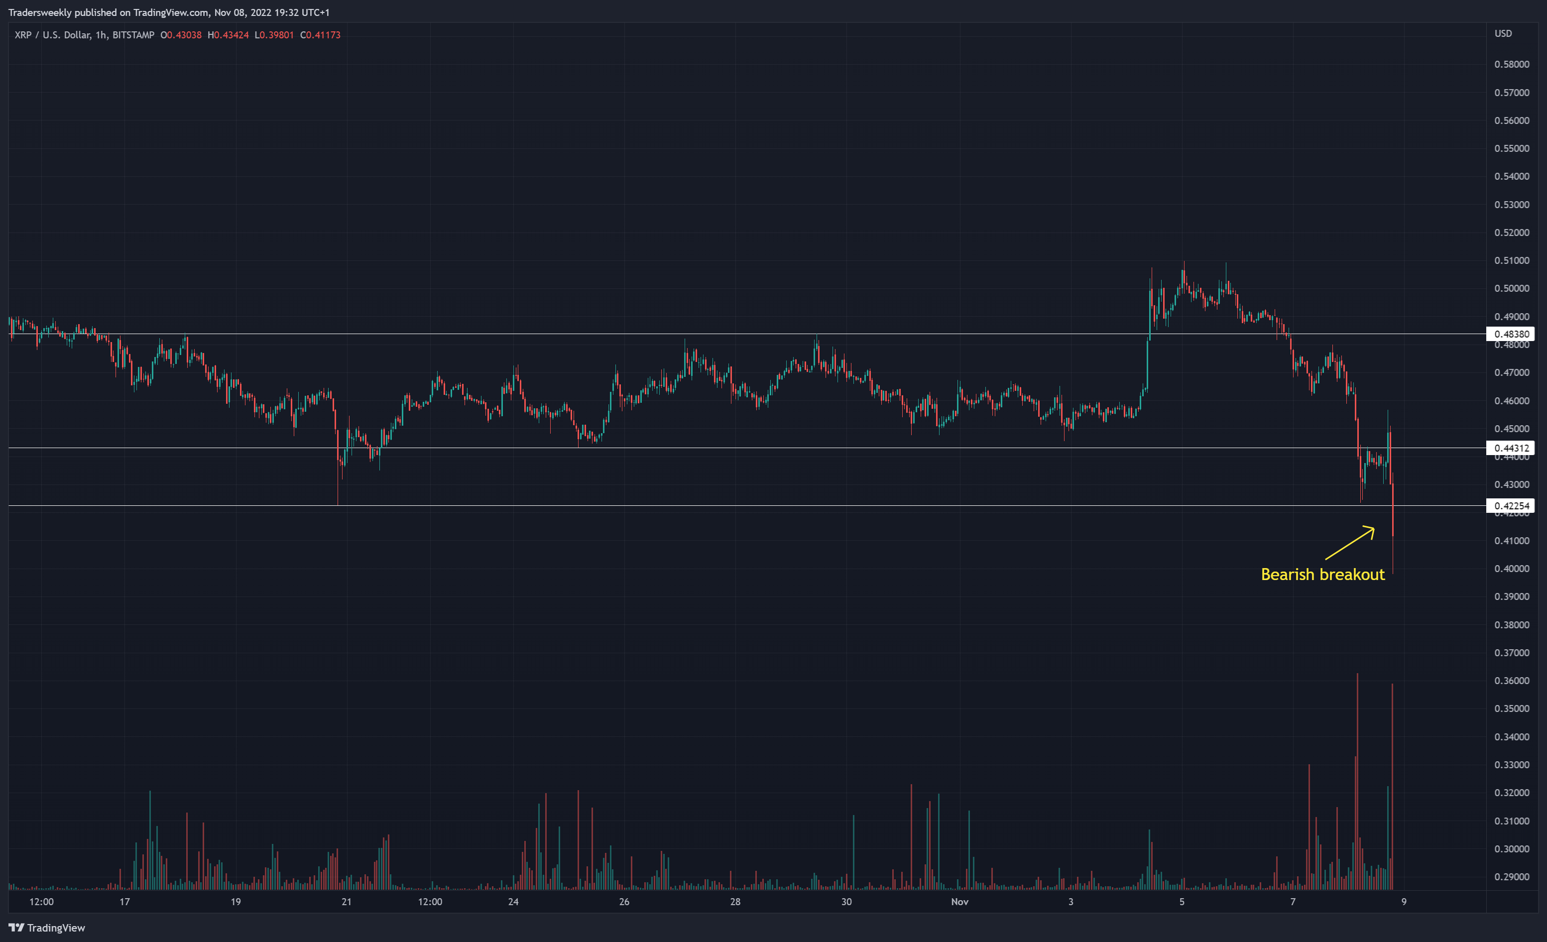Click the 0.51000 price axis label
Viewport: 1547px width, 942px height.
point(1511,260)
